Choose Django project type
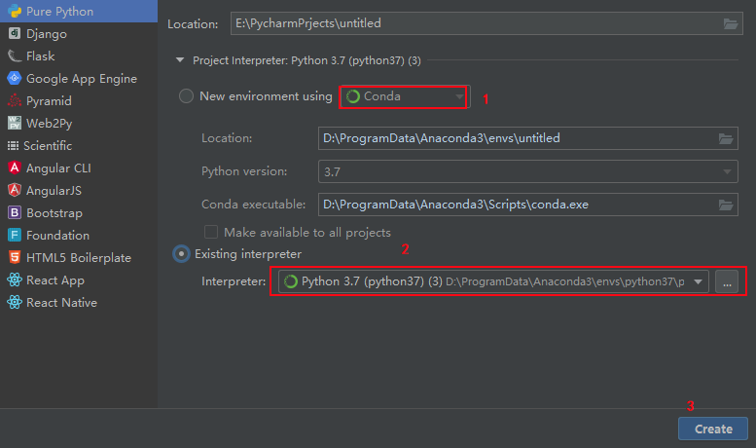756x448 pixels. point(79,33)
